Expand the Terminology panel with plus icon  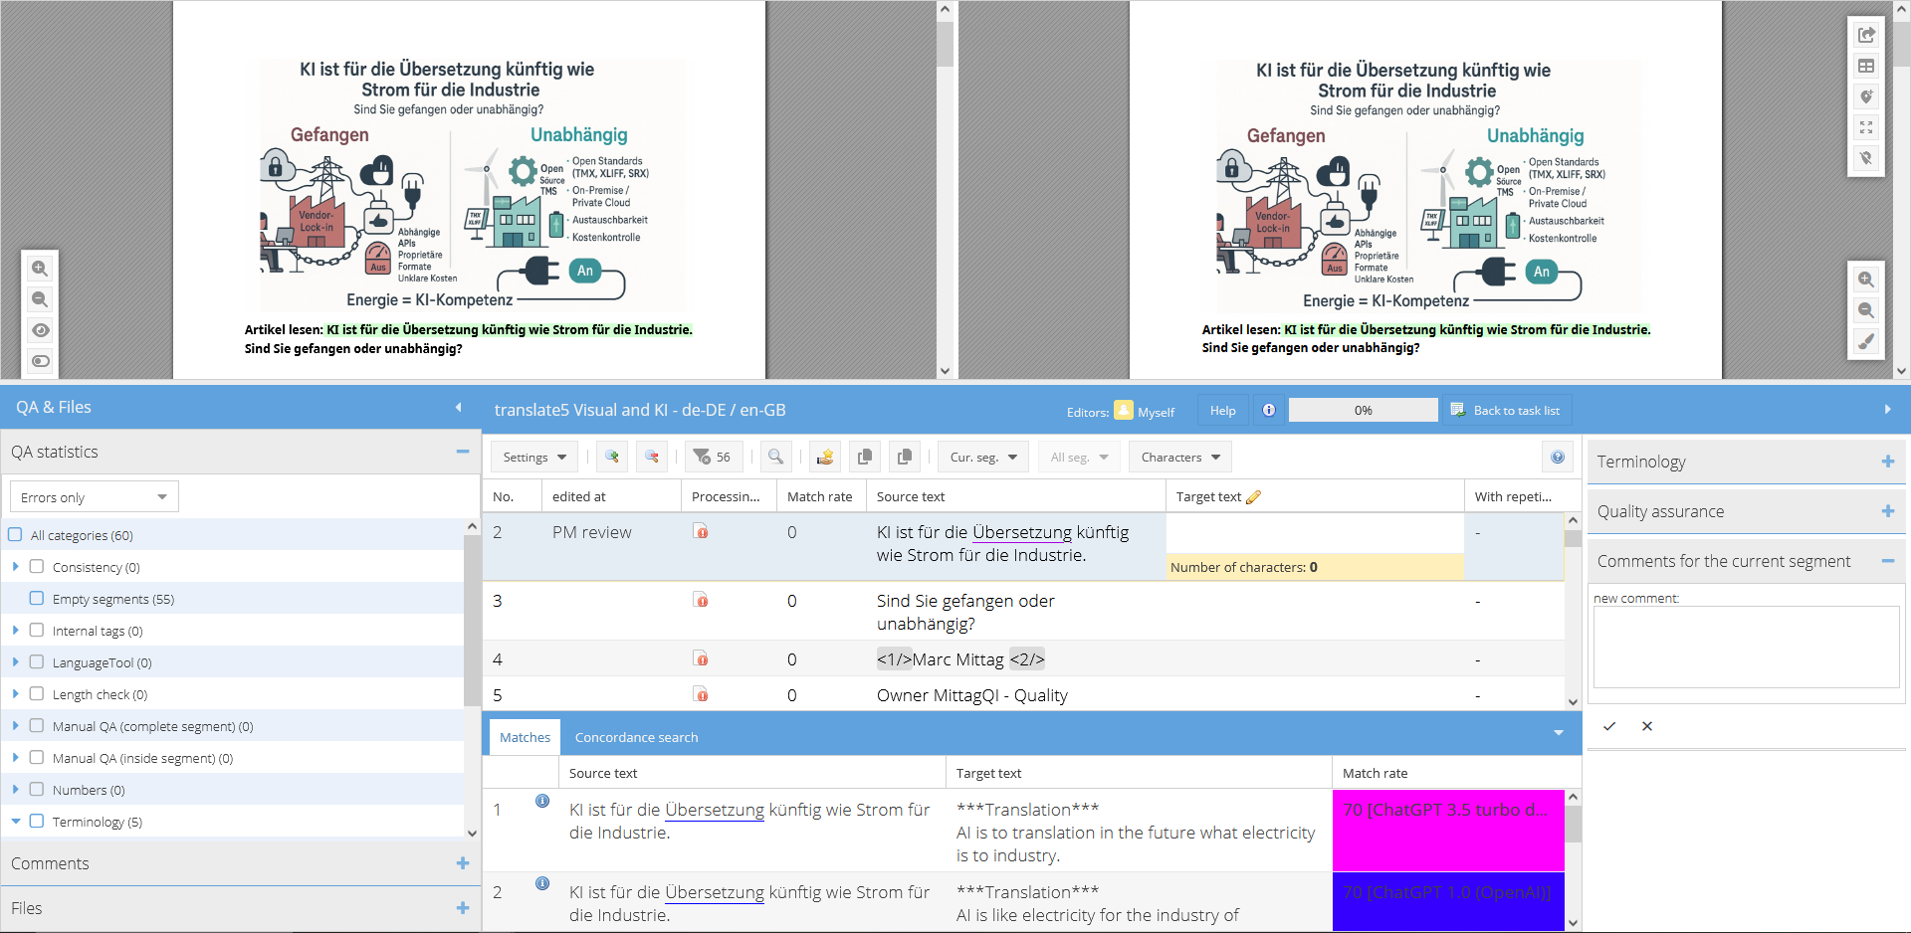1887,462
